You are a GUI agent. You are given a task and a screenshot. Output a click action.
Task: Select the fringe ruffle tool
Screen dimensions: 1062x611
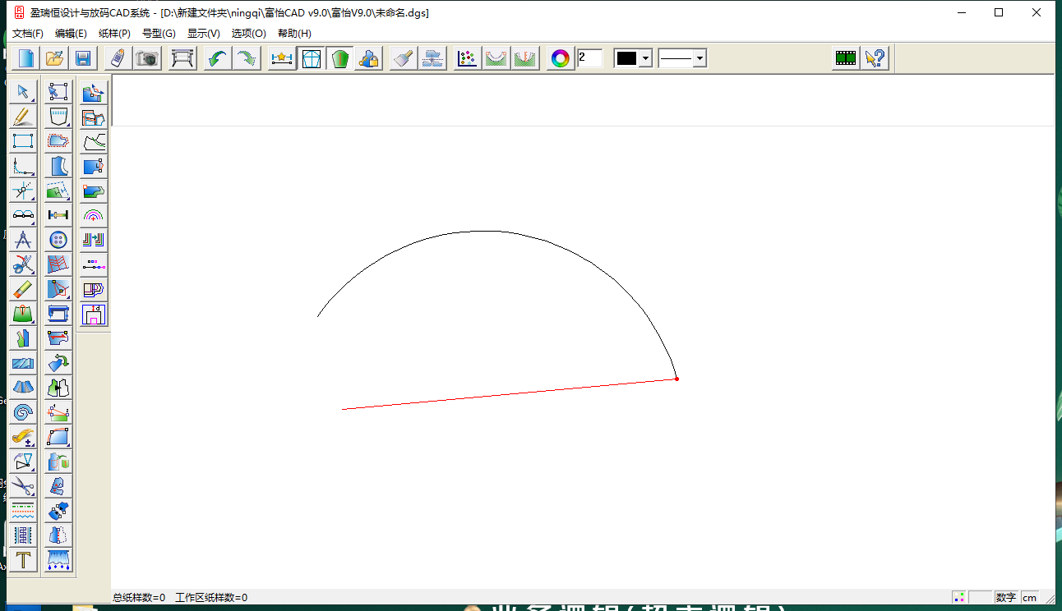tap(58, 560)
